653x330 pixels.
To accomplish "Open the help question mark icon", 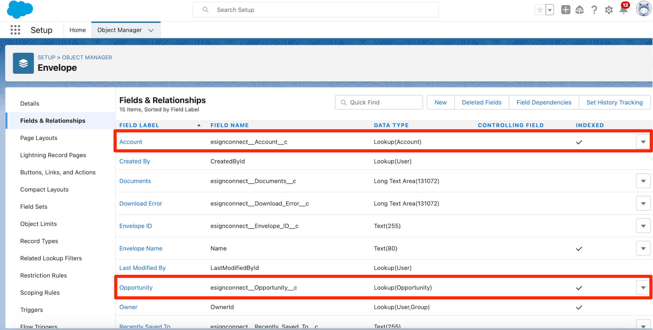I will pyautogui.click(x=594, y=10).
